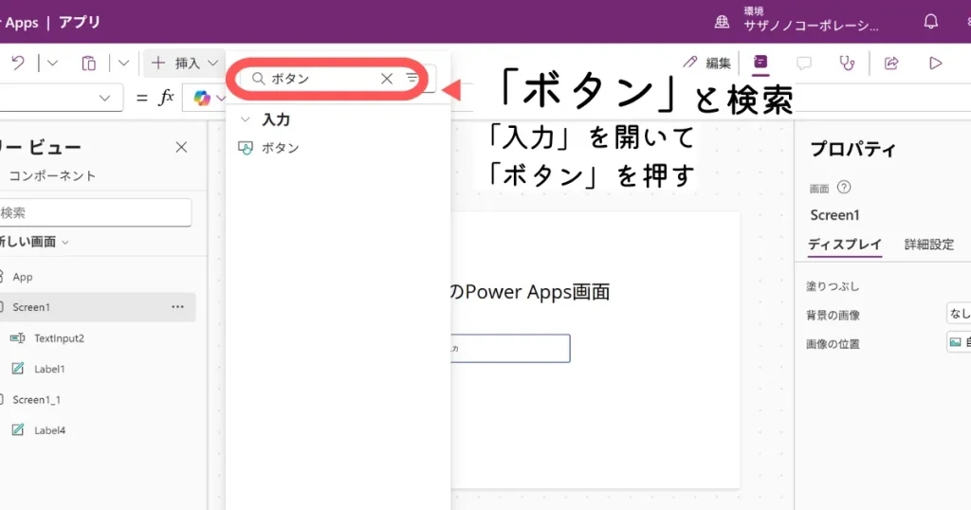Image resolution: width=971 pixels, height=510 pixels.
Task: Open the property selector dropdown
Action: (103, 98)
